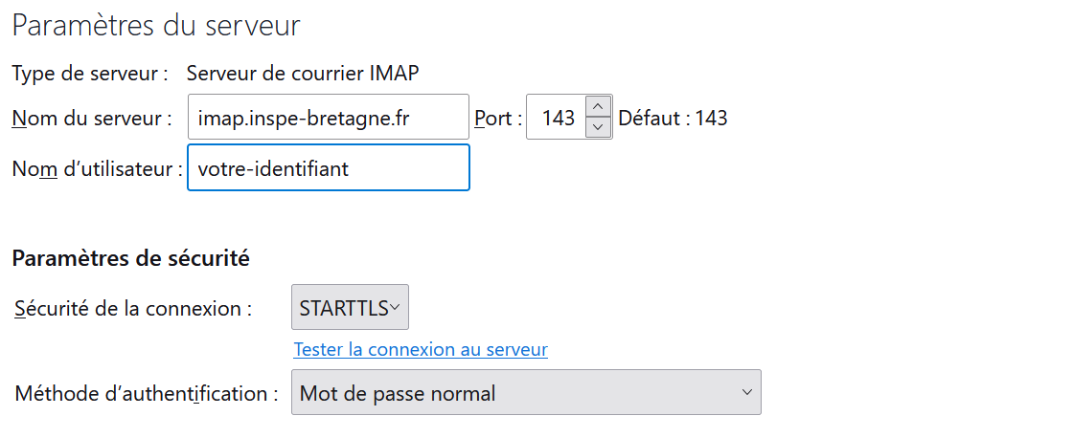The width and height of the screenshot is (1073, 438).
Task: Click the Serveur de courrier IMAP text
Action: tap(303, 73)
